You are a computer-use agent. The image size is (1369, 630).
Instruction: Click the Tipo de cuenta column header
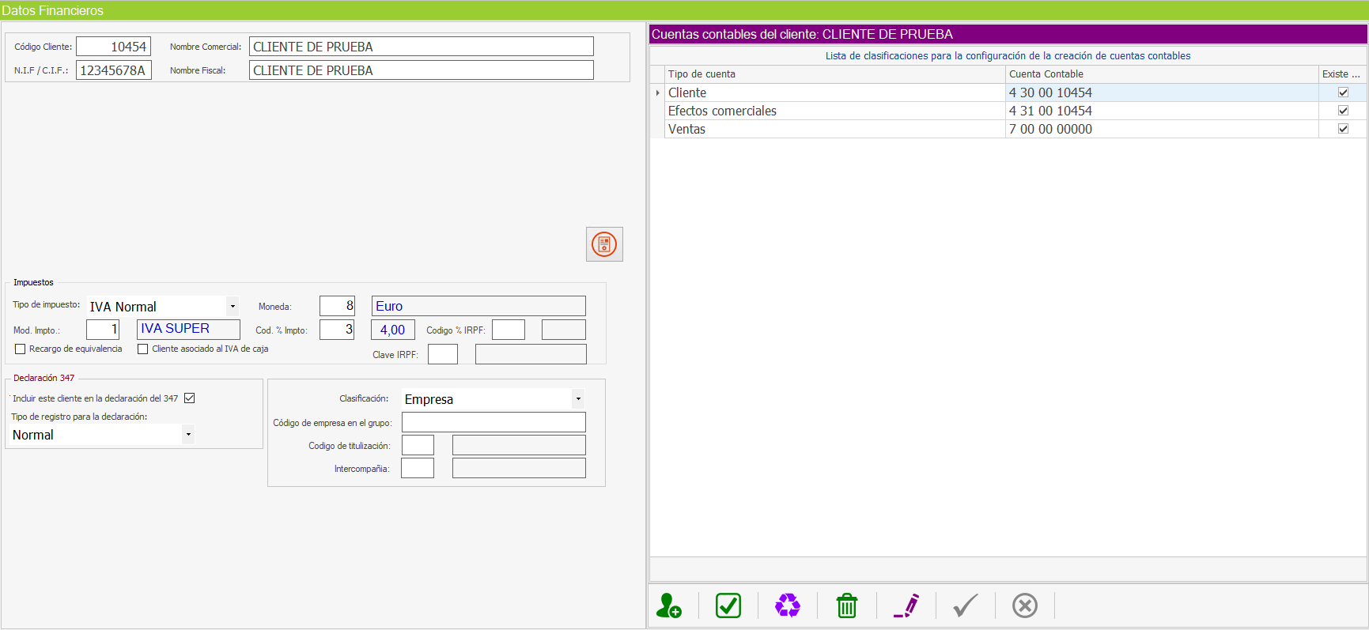tap(834, 74)
